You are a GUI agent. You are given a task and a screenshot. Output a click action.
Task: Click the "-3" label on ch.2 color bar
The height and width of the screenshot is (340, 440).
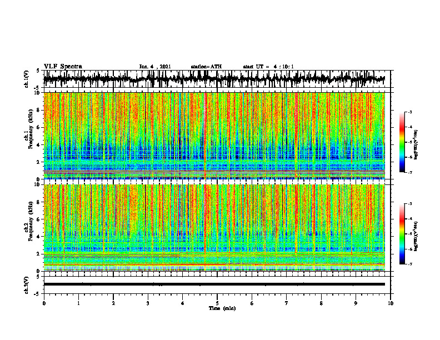coord(409,204)
